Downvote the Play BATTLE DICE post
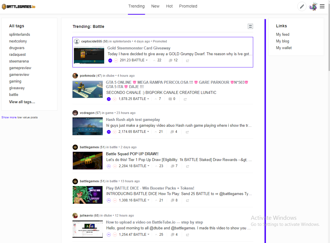The image size is (330, 243). tap(115, 200)
